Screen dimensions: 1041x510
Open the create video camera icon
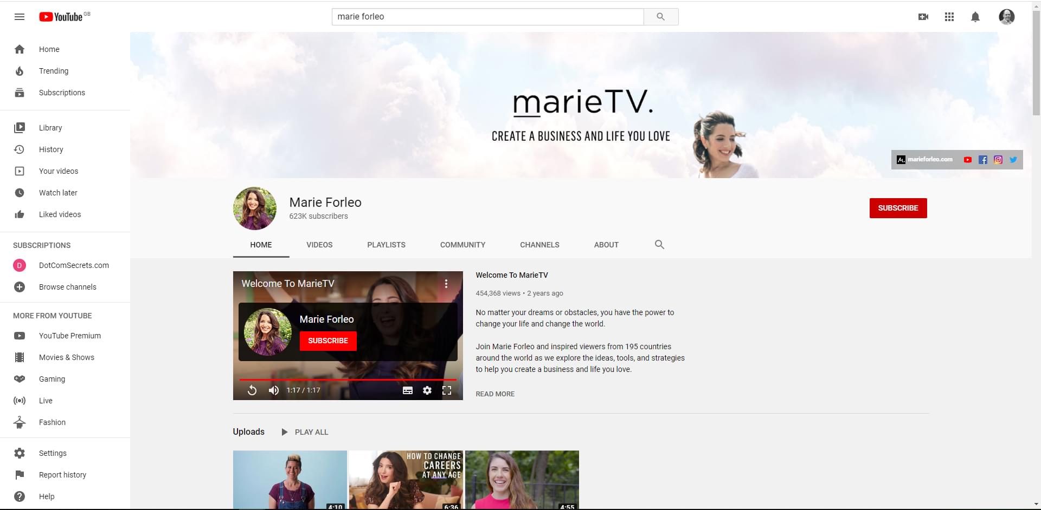[x=923, y=17]
